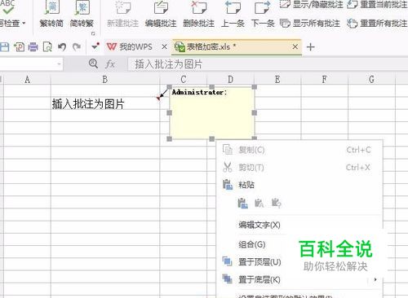Screen dimensions: 408x298
Task: Click the Copy icon in context menu
Action: (x=228, y=150)
